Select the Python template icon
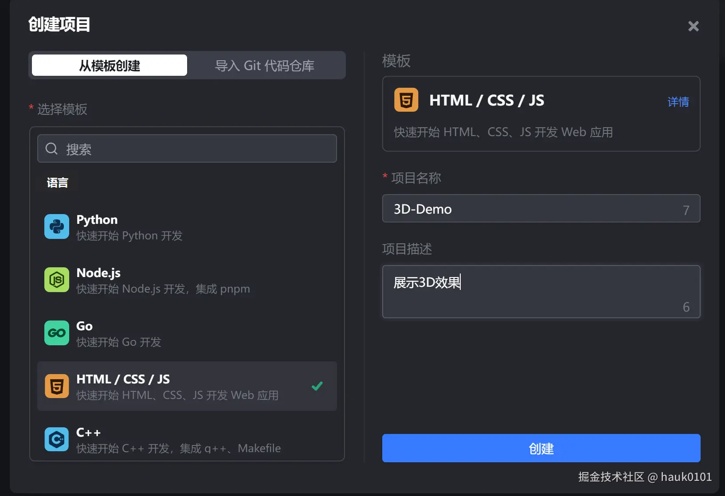Viewport: 725px width, 496px height. [56, 227]
